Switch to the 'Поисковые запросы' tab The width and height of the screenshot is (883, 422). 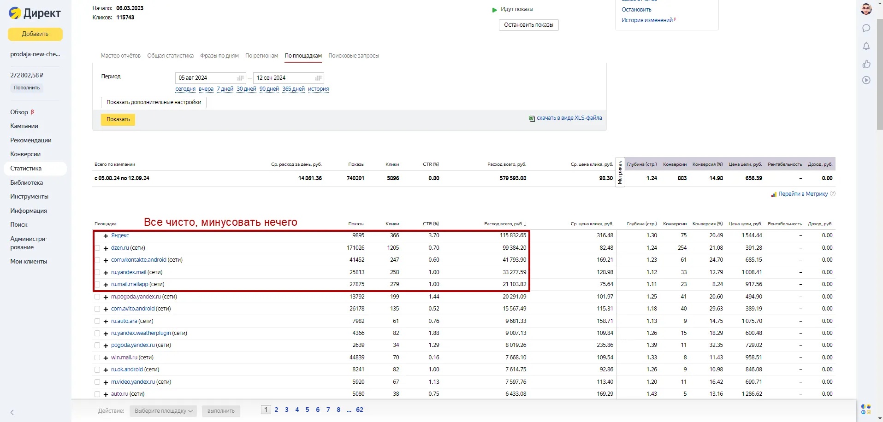coord(354,56)
